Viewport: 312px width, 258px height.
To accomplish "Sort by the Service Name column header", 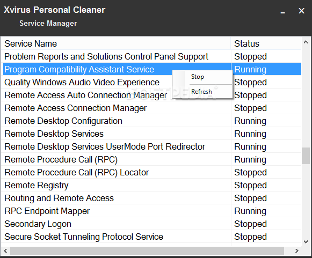I will coord(116,44).
